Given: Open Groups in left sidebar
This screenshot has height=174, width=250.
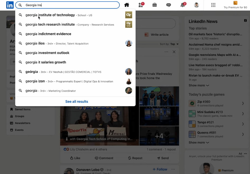Looking at the screenshot, I should tap(17, 116).
